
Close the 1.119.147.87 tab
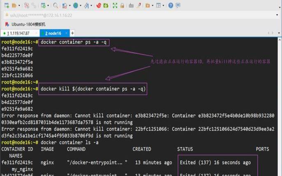pos(36,33)
